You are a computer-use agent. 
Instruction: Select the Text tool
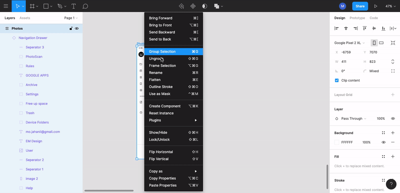click(x=73, y=6)
